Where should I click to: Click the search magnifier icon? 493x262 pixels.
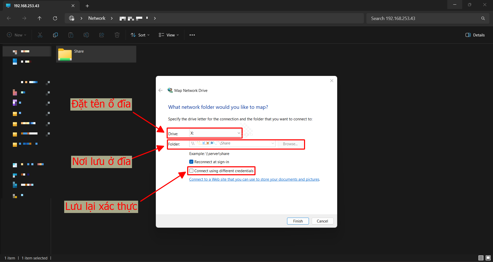483,18
